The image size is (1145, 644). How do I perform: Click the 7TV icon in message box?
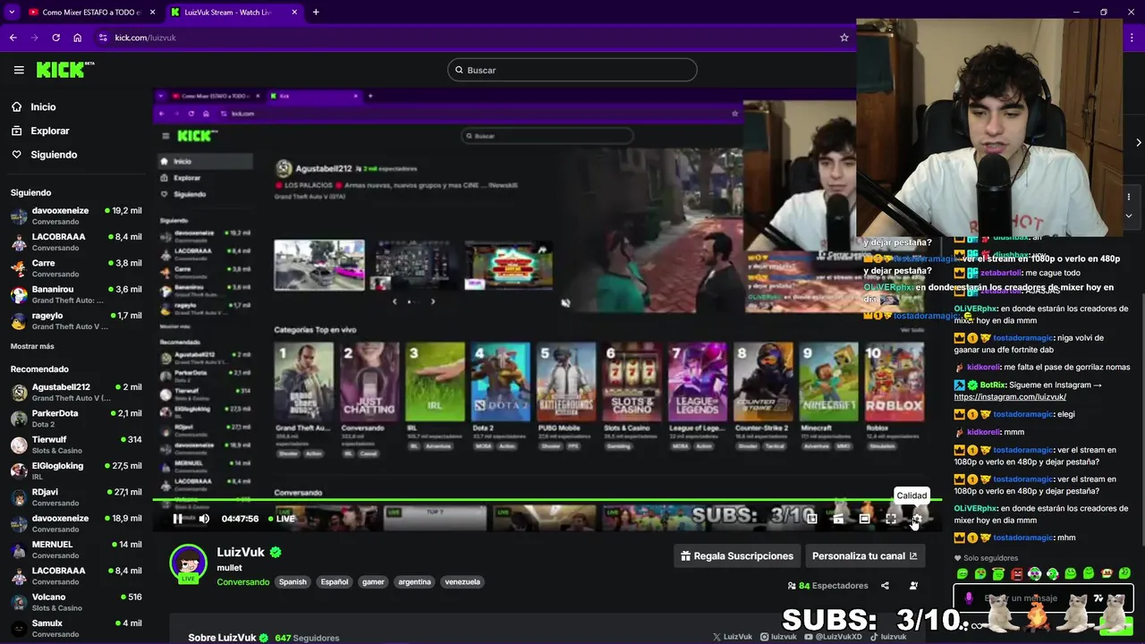1098,597
